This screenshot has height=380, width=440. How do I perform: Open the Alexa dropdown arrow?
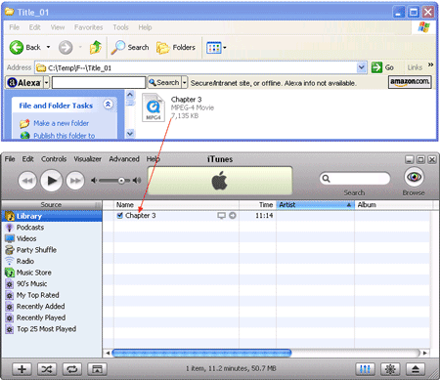[46, 83]
